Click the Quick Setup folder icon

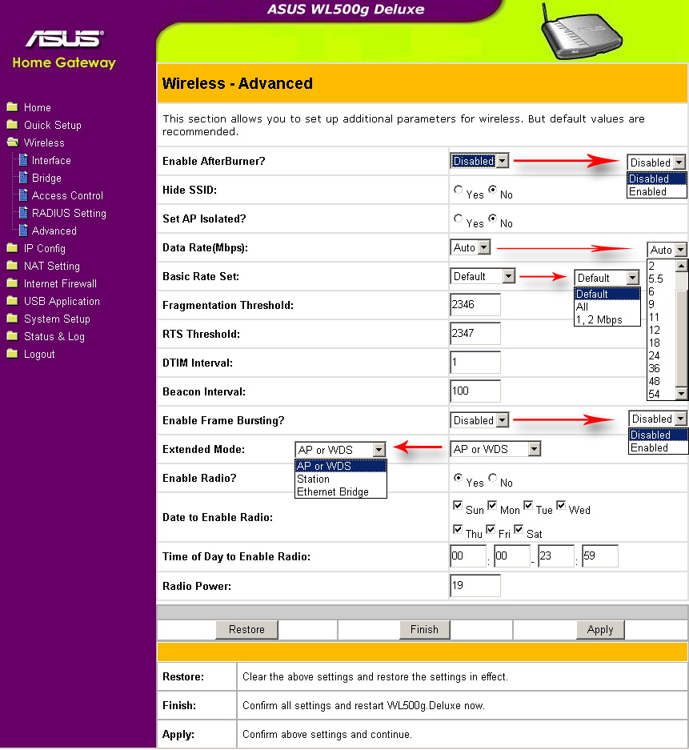pyautogui.click(x=13, y=125)
